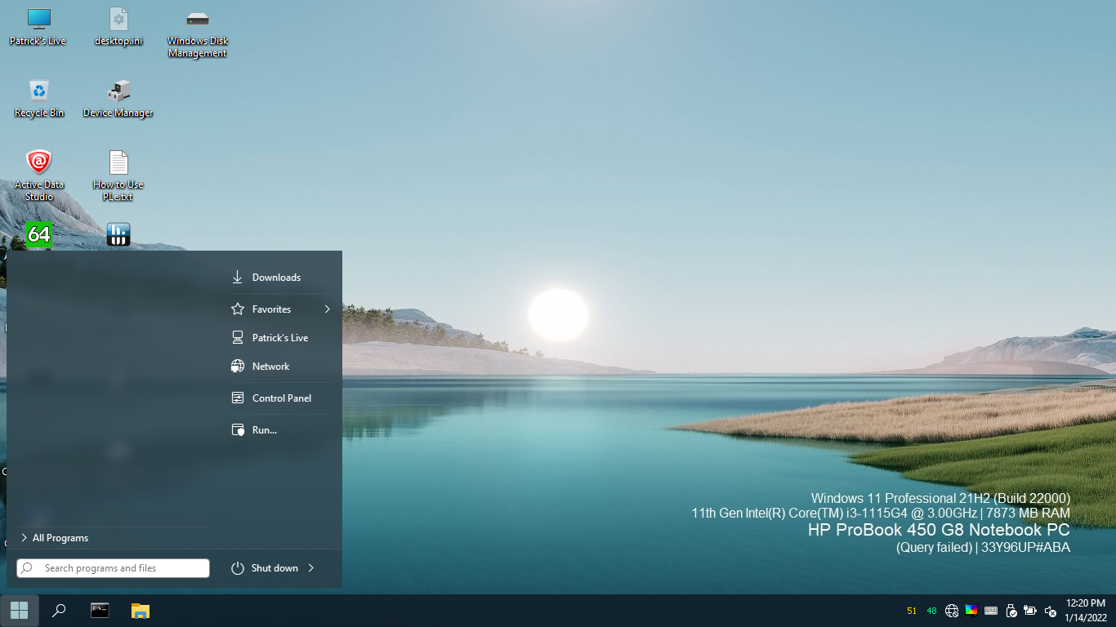The height and width of the screenshot is (627, 1116).
Task: Open Windows Disk Management desktop shortcut
Action: (x=198, y=33)
